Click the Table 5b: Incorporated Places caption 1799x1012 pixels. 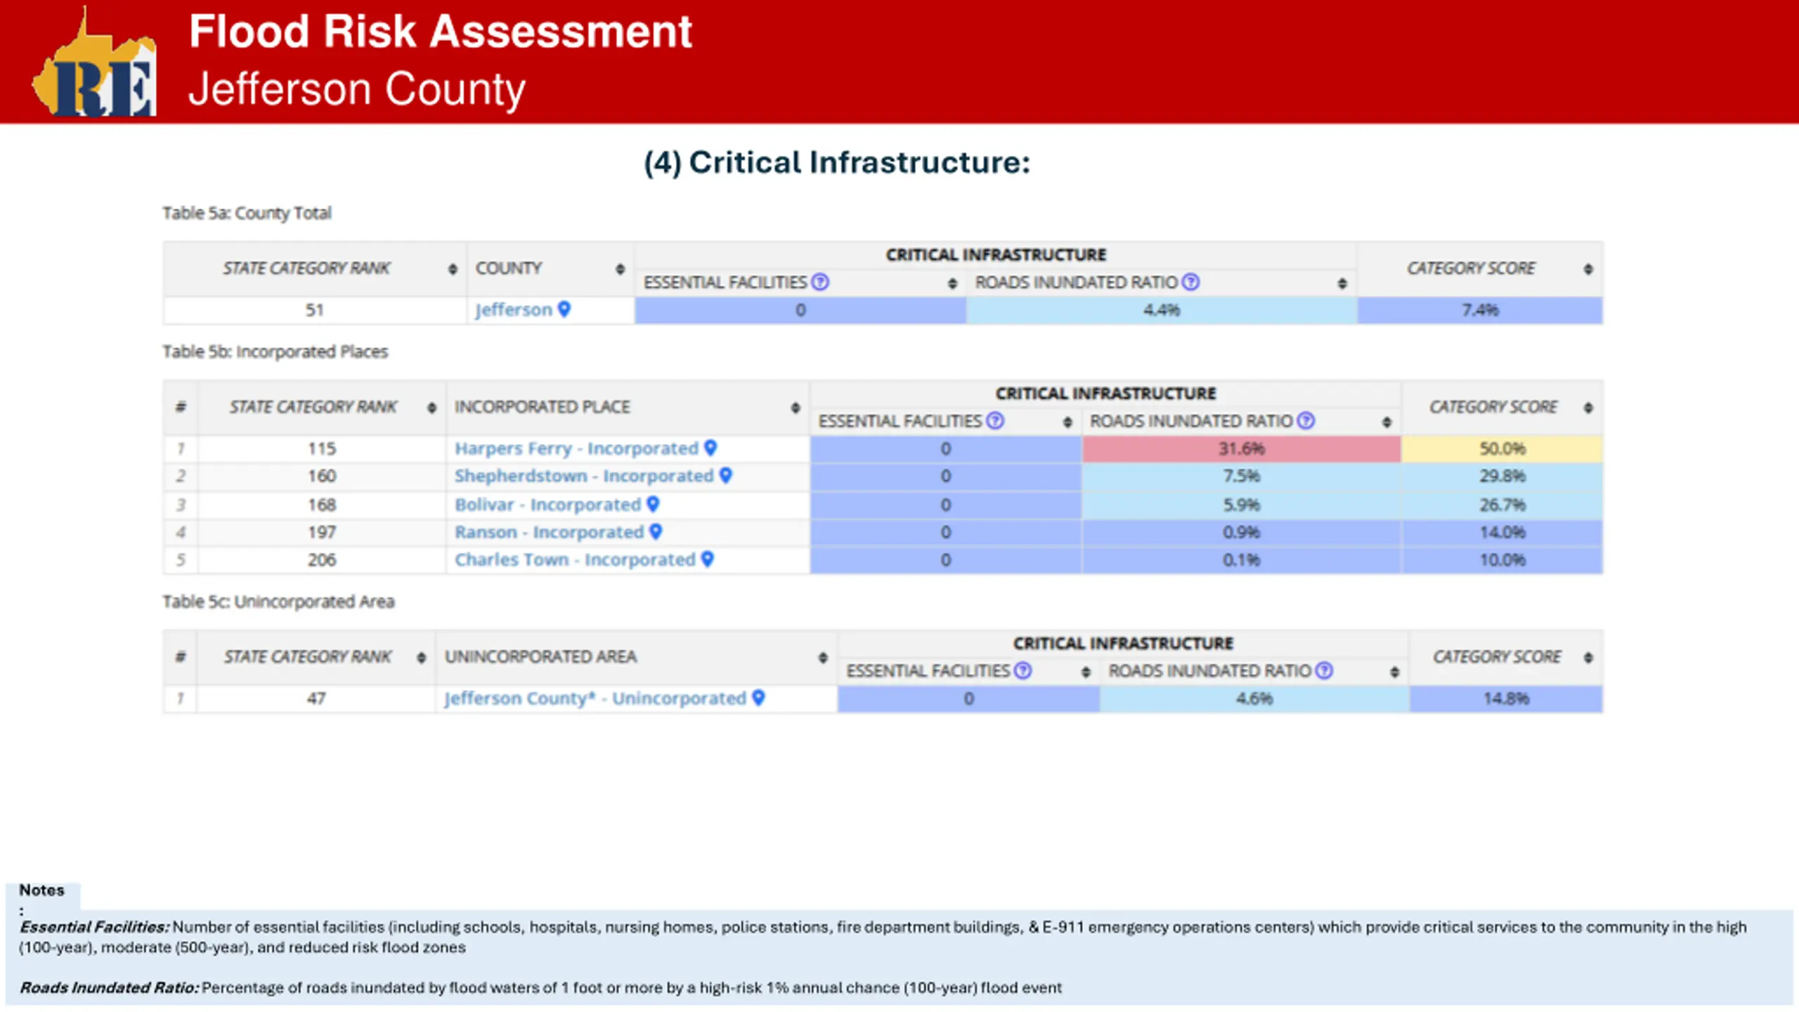pyautogui.click(x=275, y=351)
